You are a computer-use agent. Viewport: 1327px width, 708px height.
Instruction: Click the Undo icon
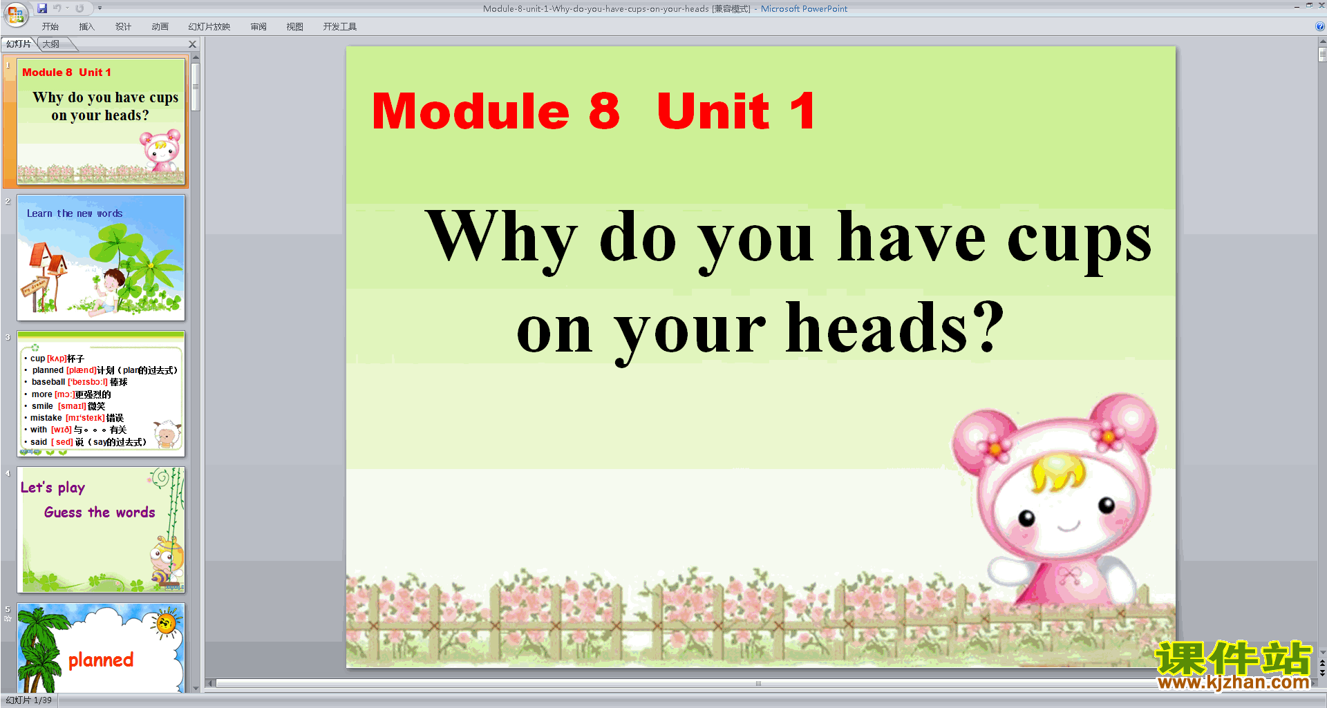tap(58, 8)
